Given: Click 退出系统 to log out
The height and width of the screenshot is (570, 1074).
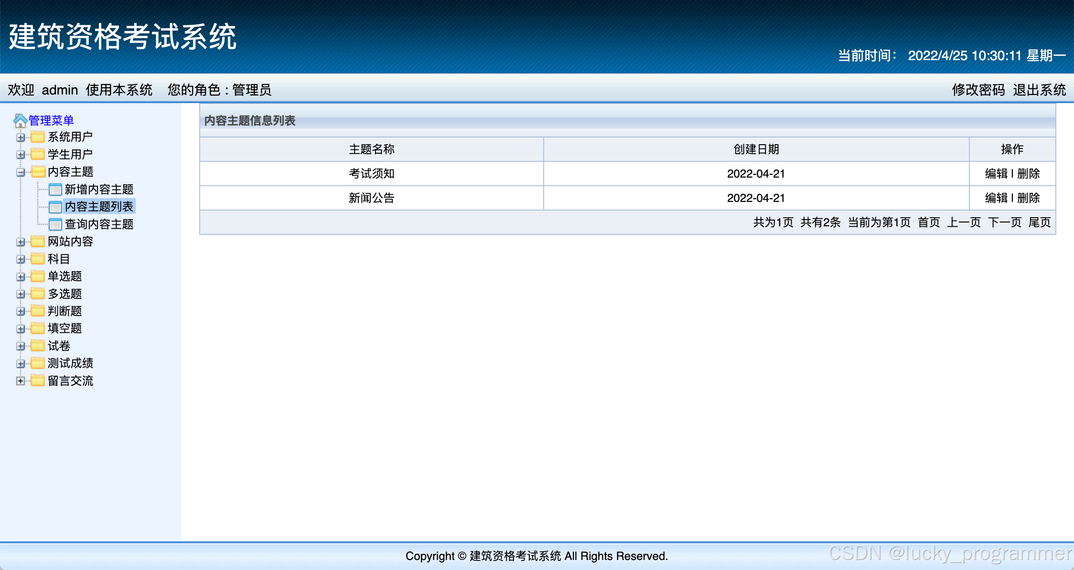Looking at the screenshot, I should 1039,90.
